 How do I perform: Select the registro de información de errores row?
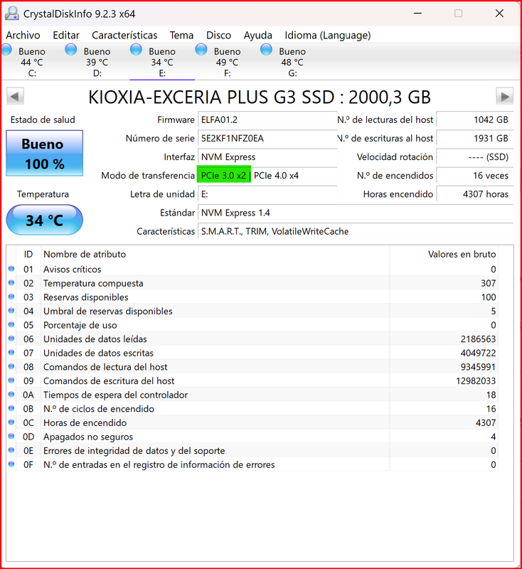point(252,464)
